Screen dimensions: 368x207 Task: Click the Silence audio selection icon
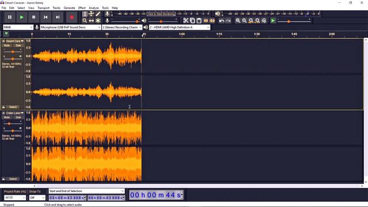click(212, 21)
